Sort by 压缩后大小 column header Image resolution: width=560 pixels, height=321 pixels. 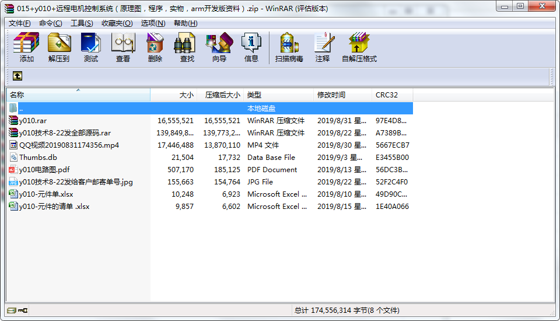[220, 95]
